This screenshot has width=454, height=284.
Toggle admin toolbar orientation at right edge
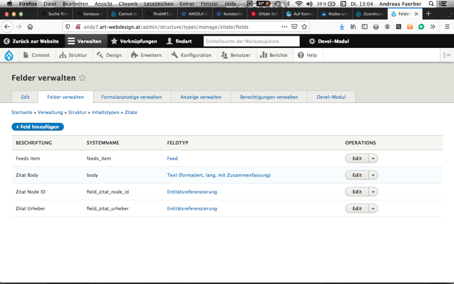tap(447, 55)
